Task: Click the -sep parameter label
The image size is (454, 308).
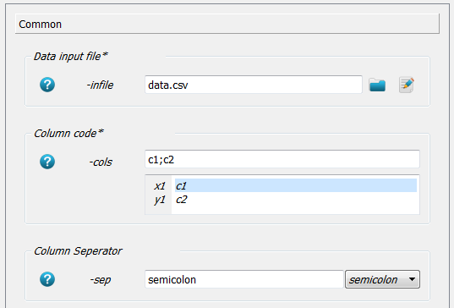Action: pos(100,279)
